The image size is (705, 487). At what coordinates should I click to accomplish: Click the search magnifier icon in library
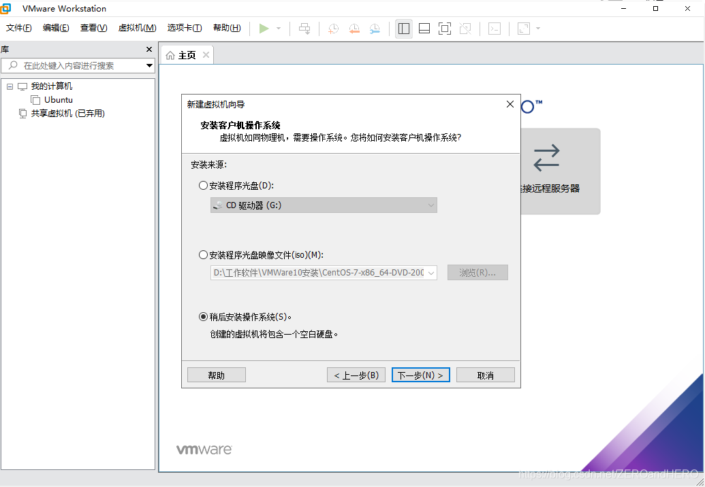[13, 65]
